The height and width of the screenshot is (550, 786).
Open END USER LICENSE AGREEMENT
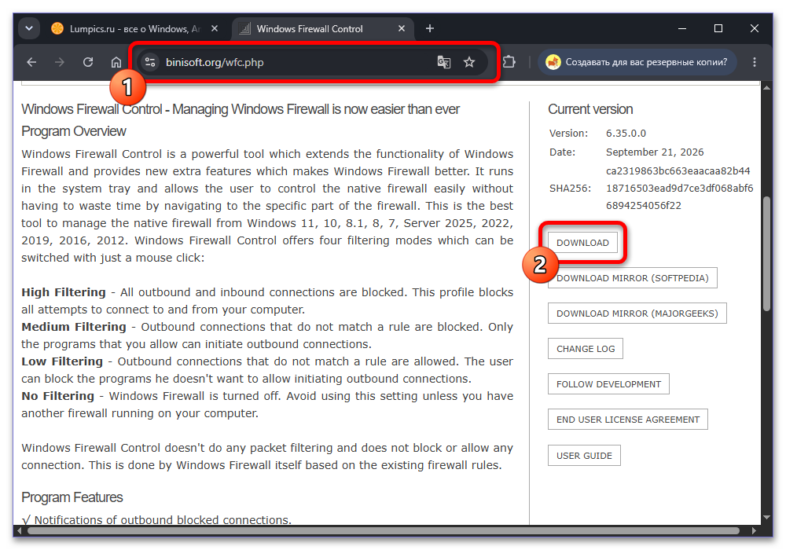[x=628, y=420]
